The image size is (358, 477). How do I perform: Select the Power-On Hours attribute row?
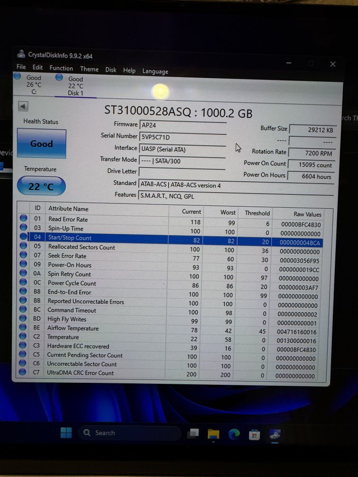(170, 266)
